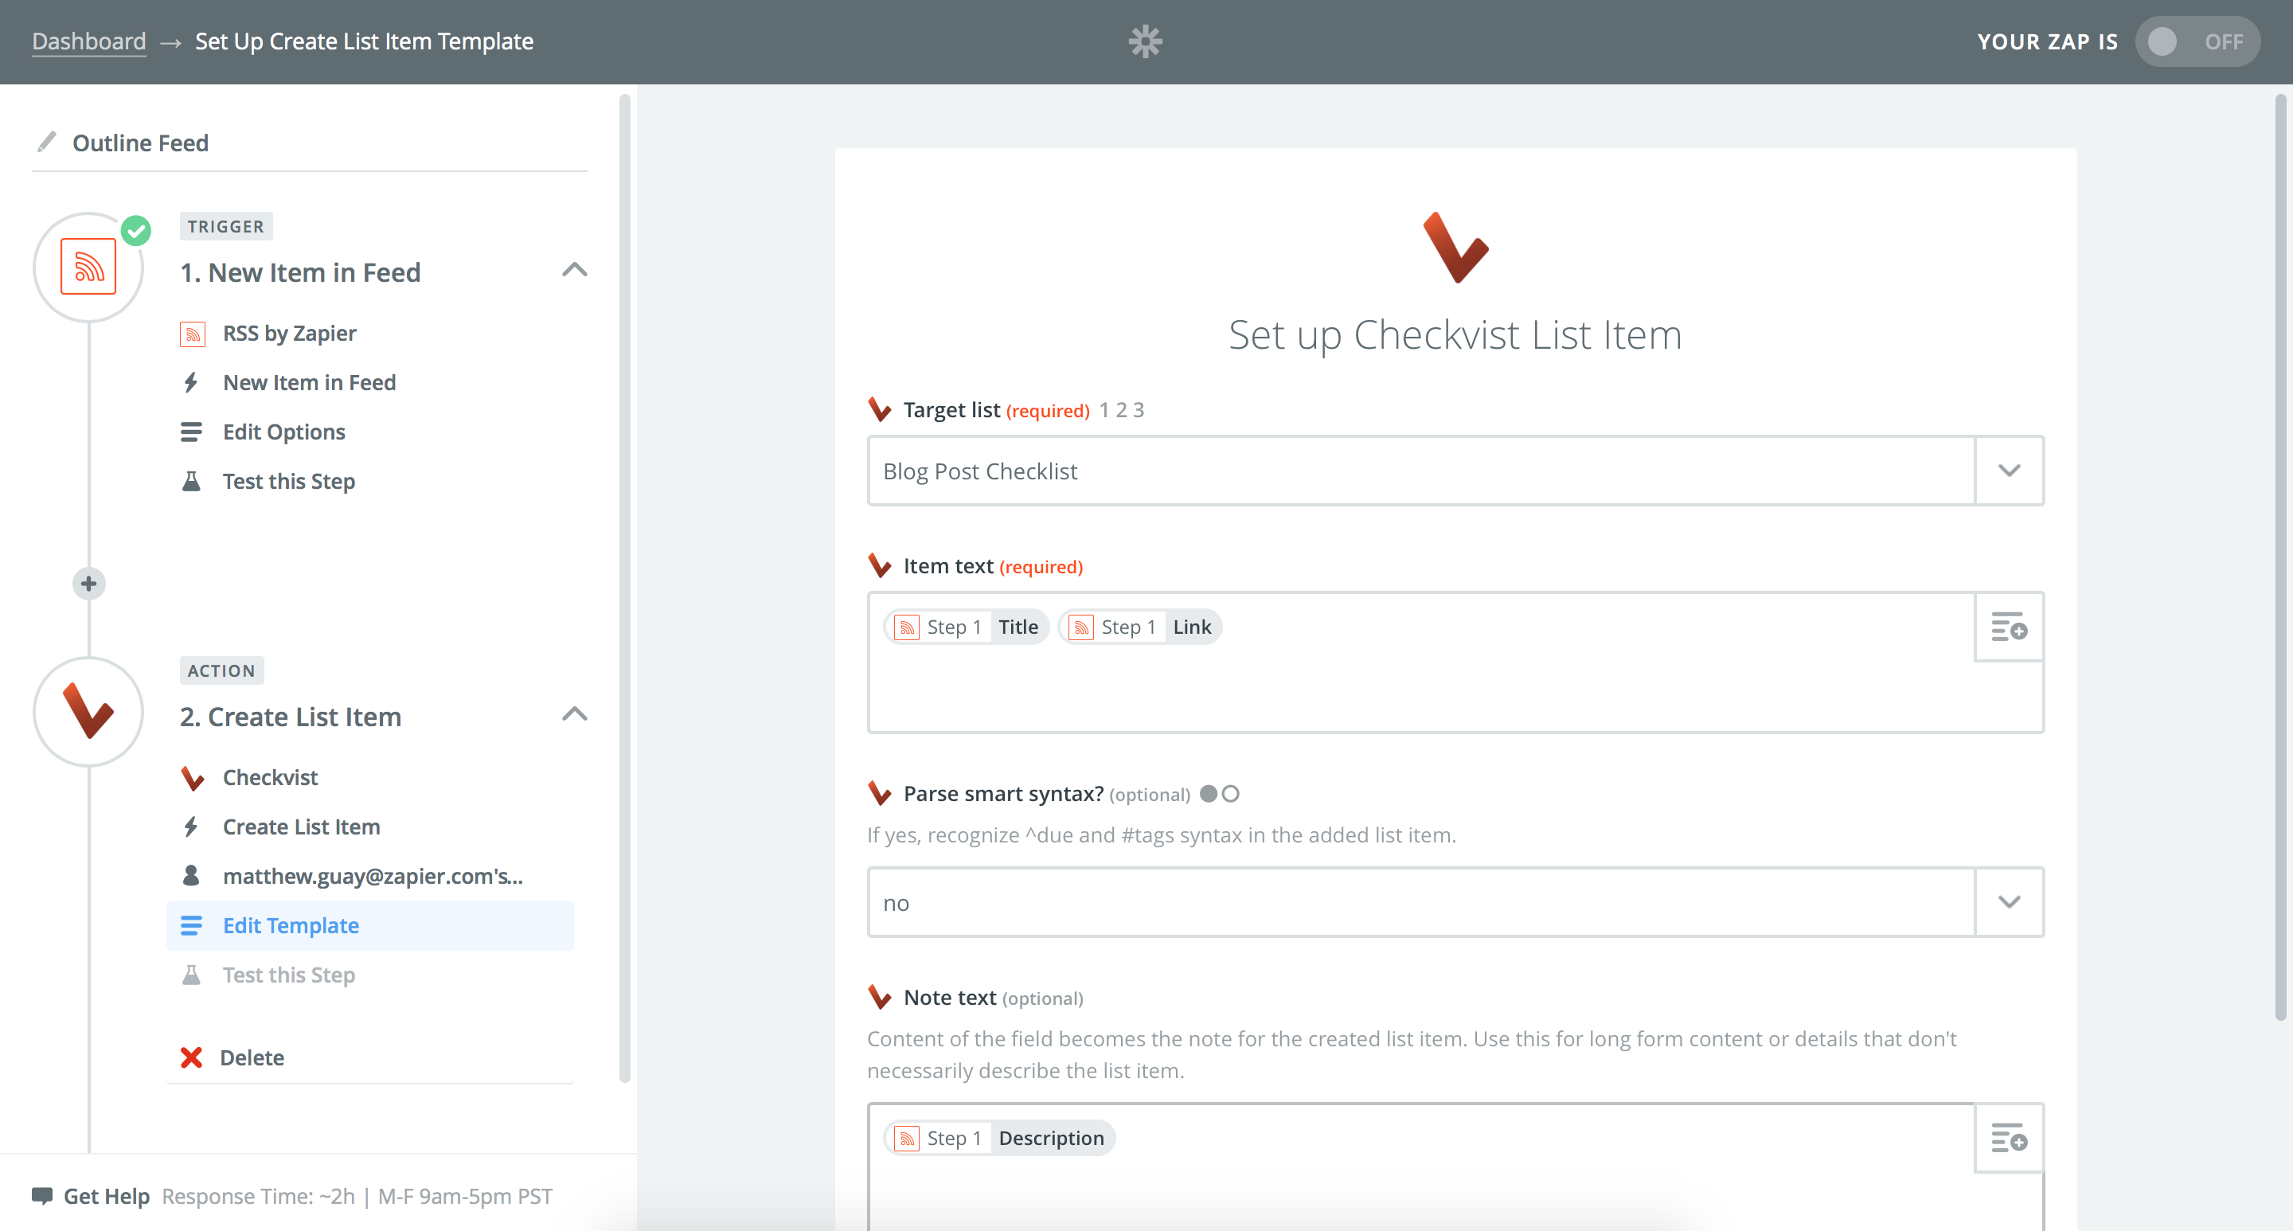
Task: Click the RSS trigger step circle icon
Action: pos(88,267)
